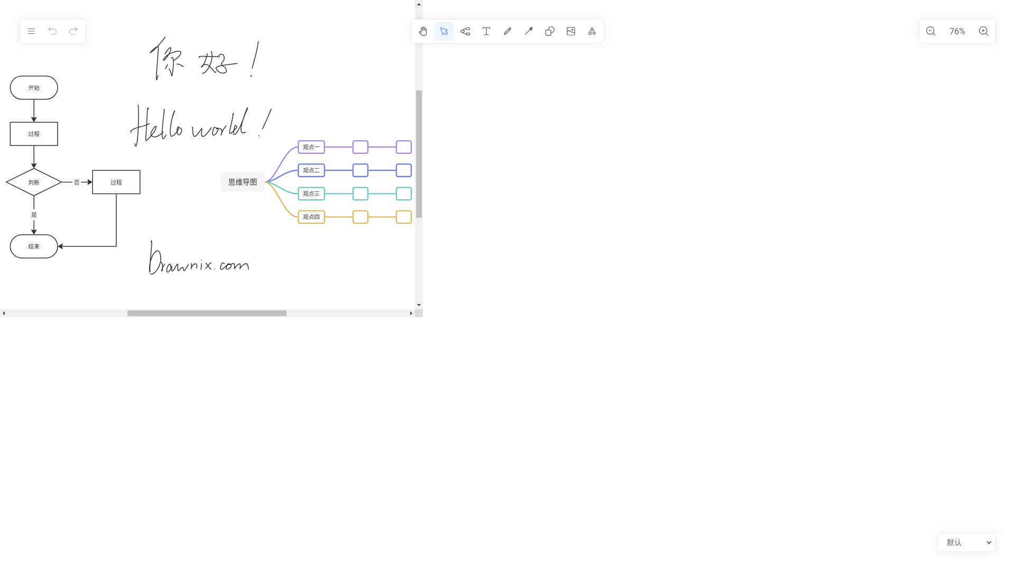
Task: Select the Text tool
Action: click(x=486, y=31)
